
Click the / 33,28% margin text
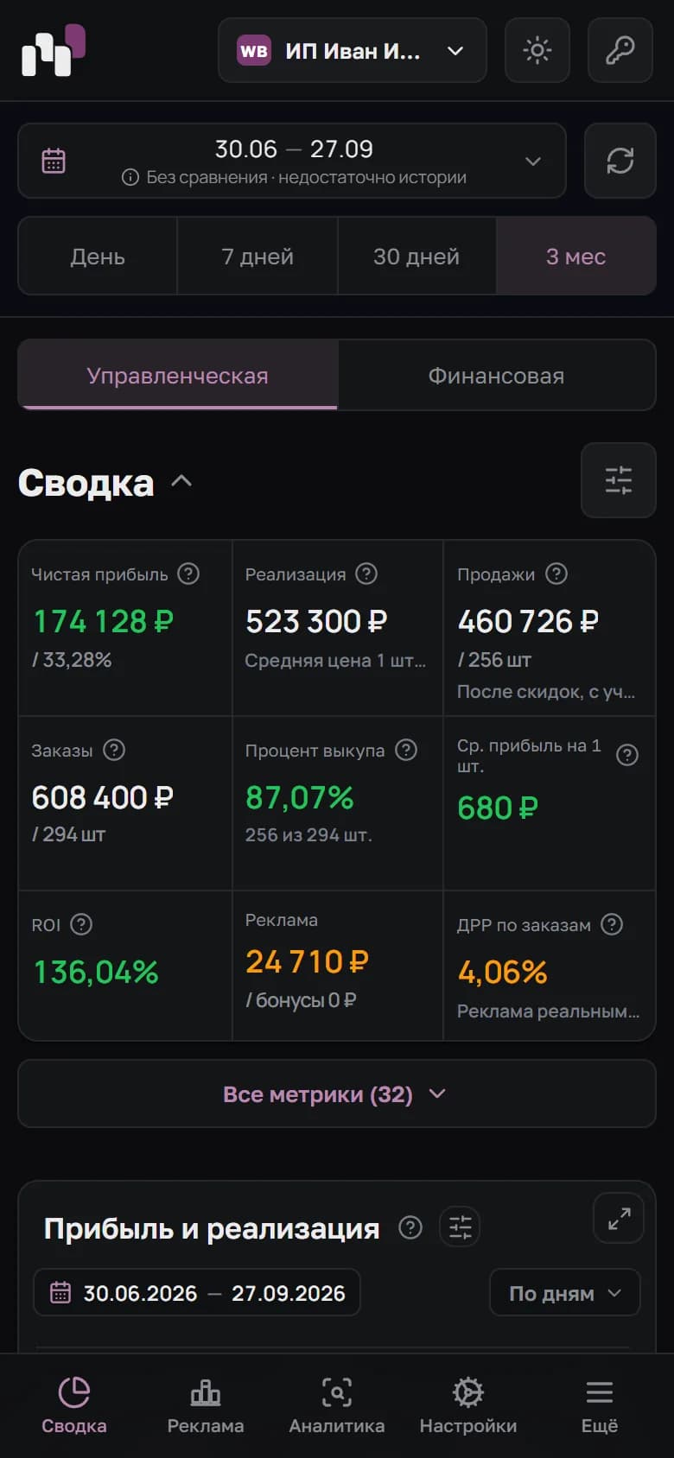pos(72,660)
